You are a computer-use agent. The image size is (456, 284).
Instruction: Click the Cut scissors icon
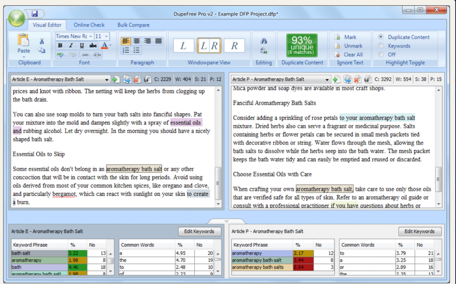[x=42, y=41]
